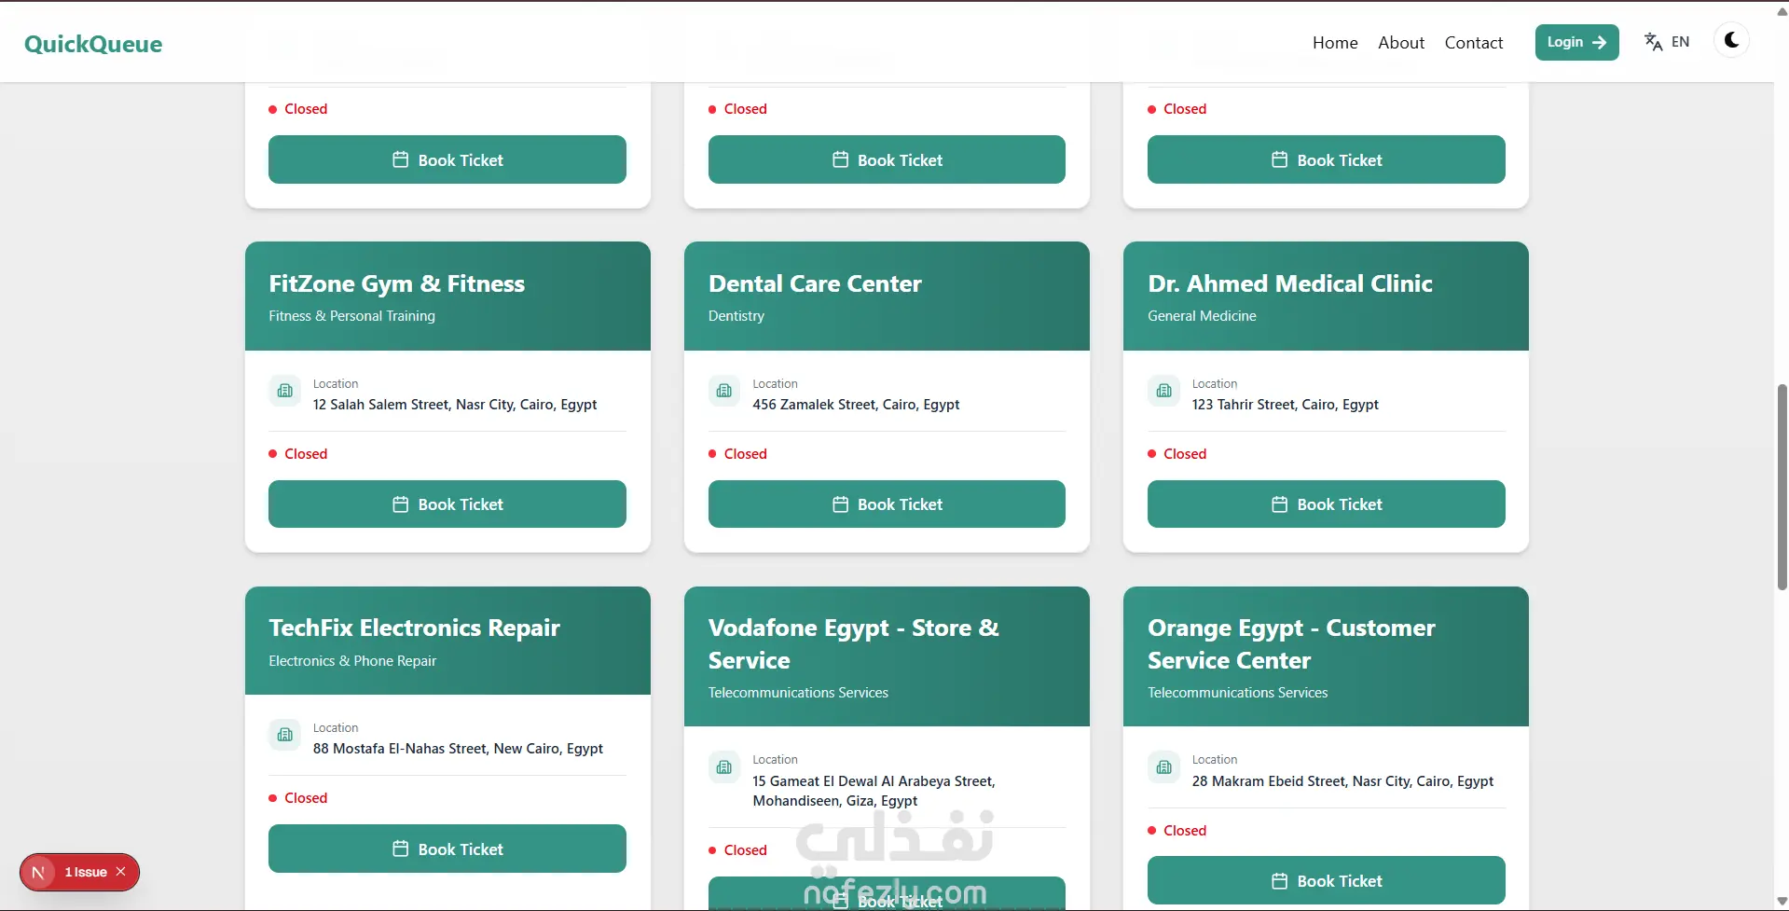Click the Closed status on the Vodafone card
The image size is (1789, 911).
click(x=737, y=850)
